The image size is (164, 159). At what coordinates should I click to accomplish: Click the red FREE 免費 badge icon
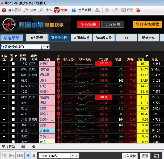(x=57, y=10)
